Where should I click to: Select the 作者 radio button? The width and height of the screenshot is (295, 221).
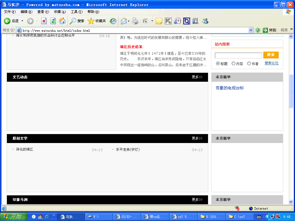[x=249, y=64]
